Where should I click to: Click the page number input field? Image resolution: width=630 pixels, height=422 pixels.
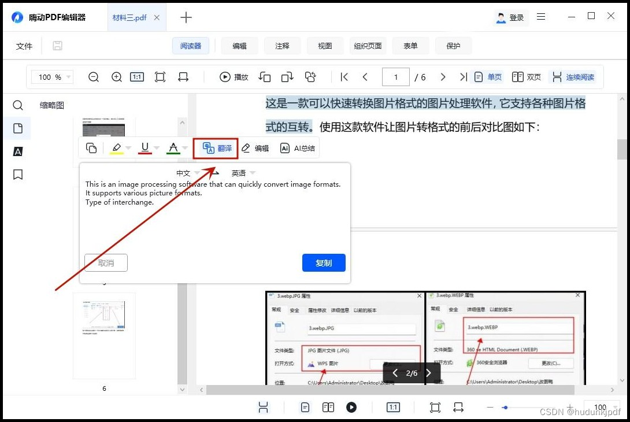pyautogui.click(x=396, y=77)
